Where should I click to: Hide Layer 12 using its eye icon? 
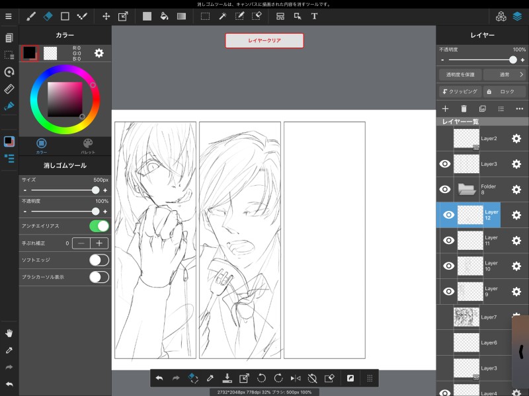click(x=449, y=215)
